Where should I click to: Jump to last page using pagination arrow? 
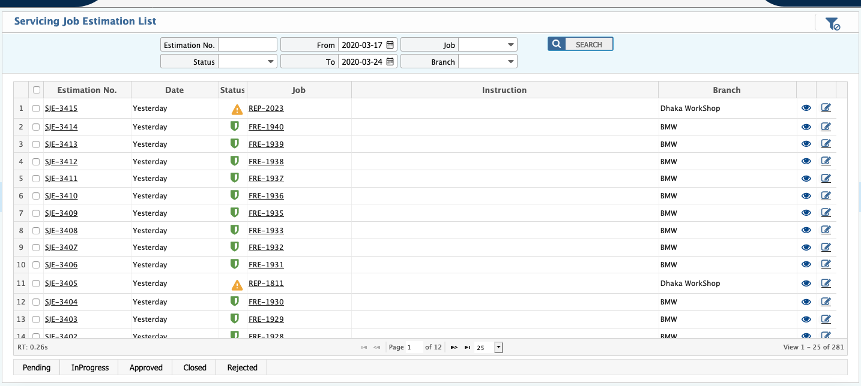468,346
